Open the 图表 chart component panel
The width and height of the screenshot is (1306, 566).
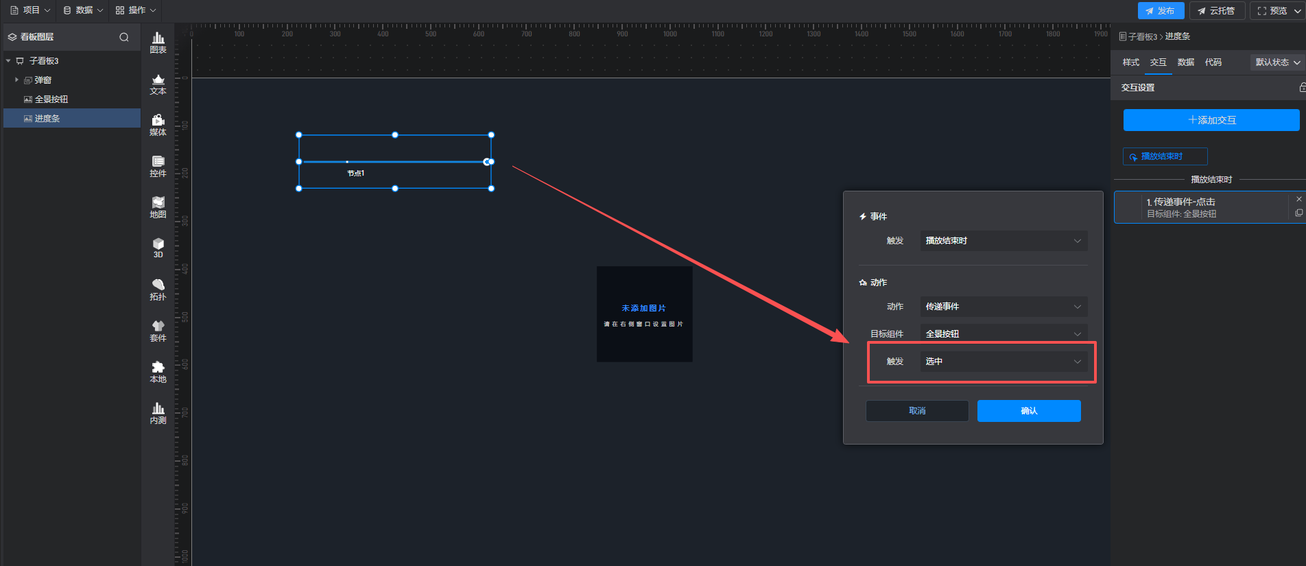[x=158, y=43]
